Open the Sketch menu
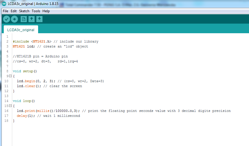The height and width of the screenshot is (146, 249). tap(24, 11)
